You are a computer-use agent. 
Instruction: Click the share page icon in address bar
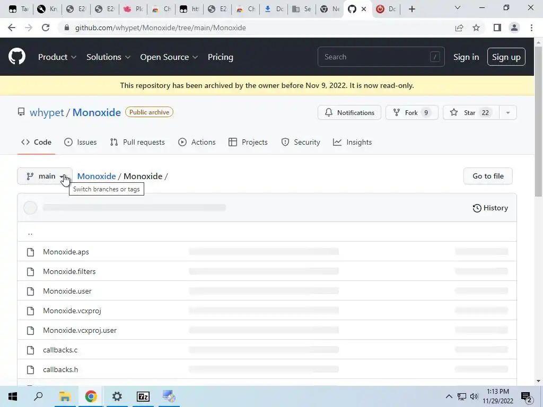(x=459, y=28)
